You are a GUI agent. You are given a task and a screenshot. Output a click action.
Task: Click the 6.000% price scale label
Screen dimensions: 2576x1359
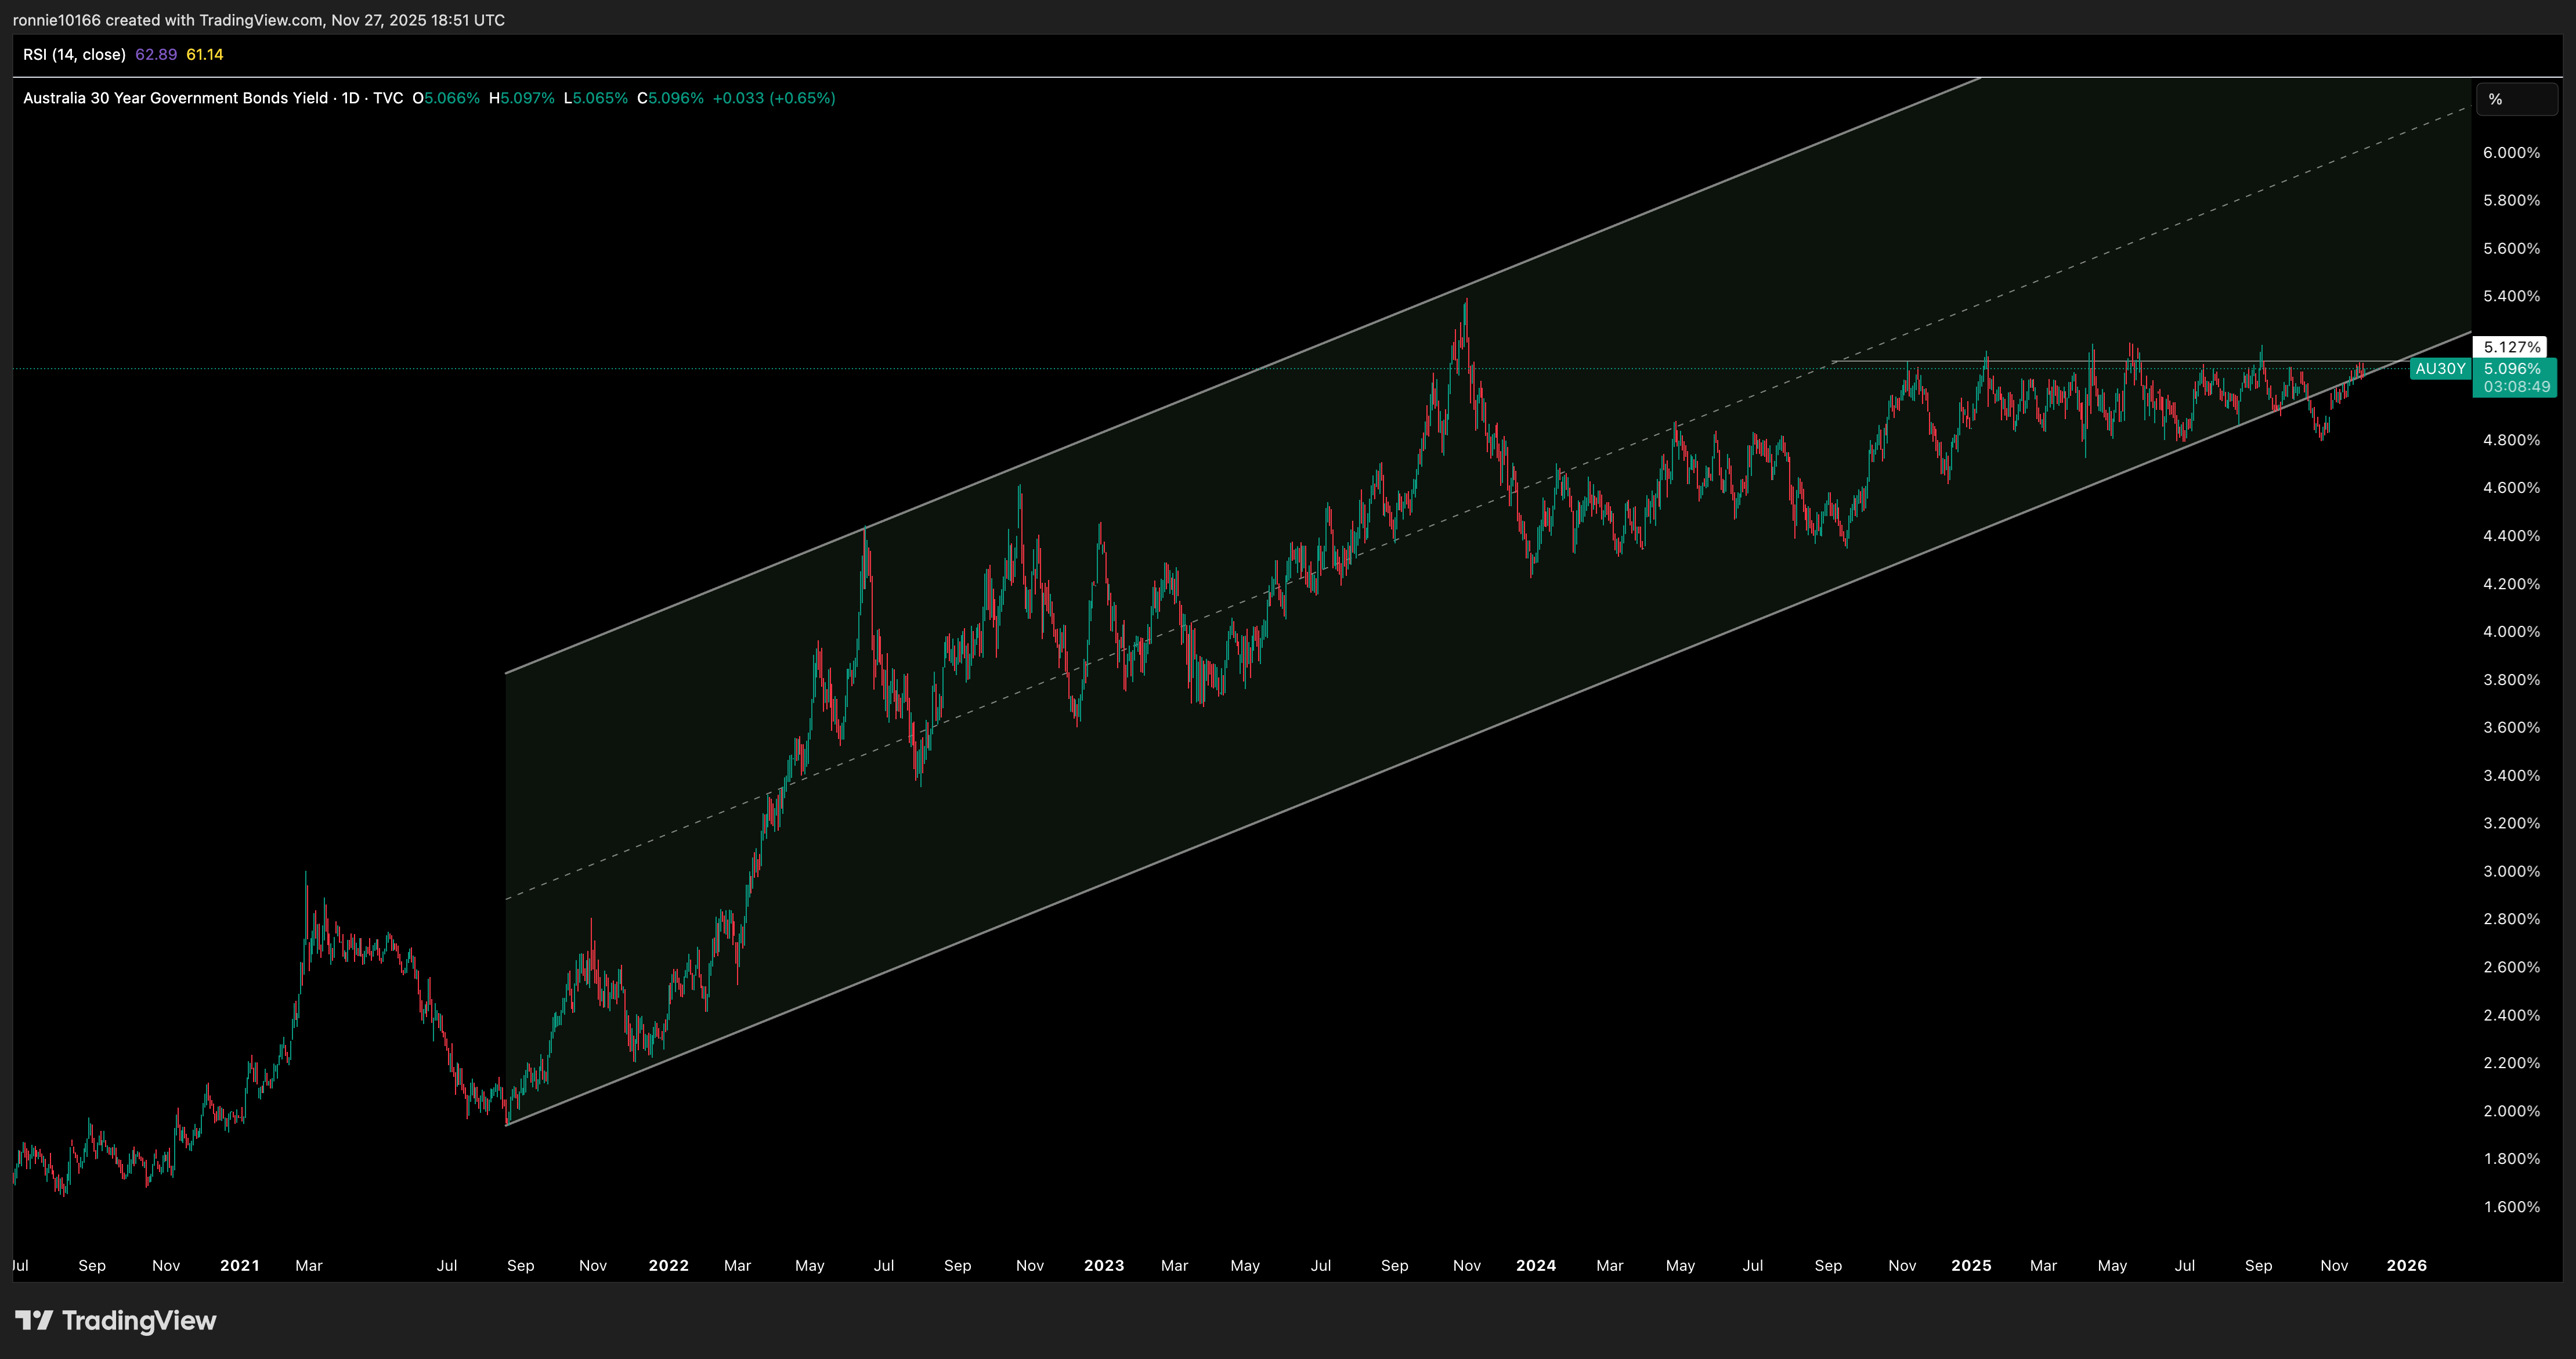pyautogui.click(x=2512, y=153)
